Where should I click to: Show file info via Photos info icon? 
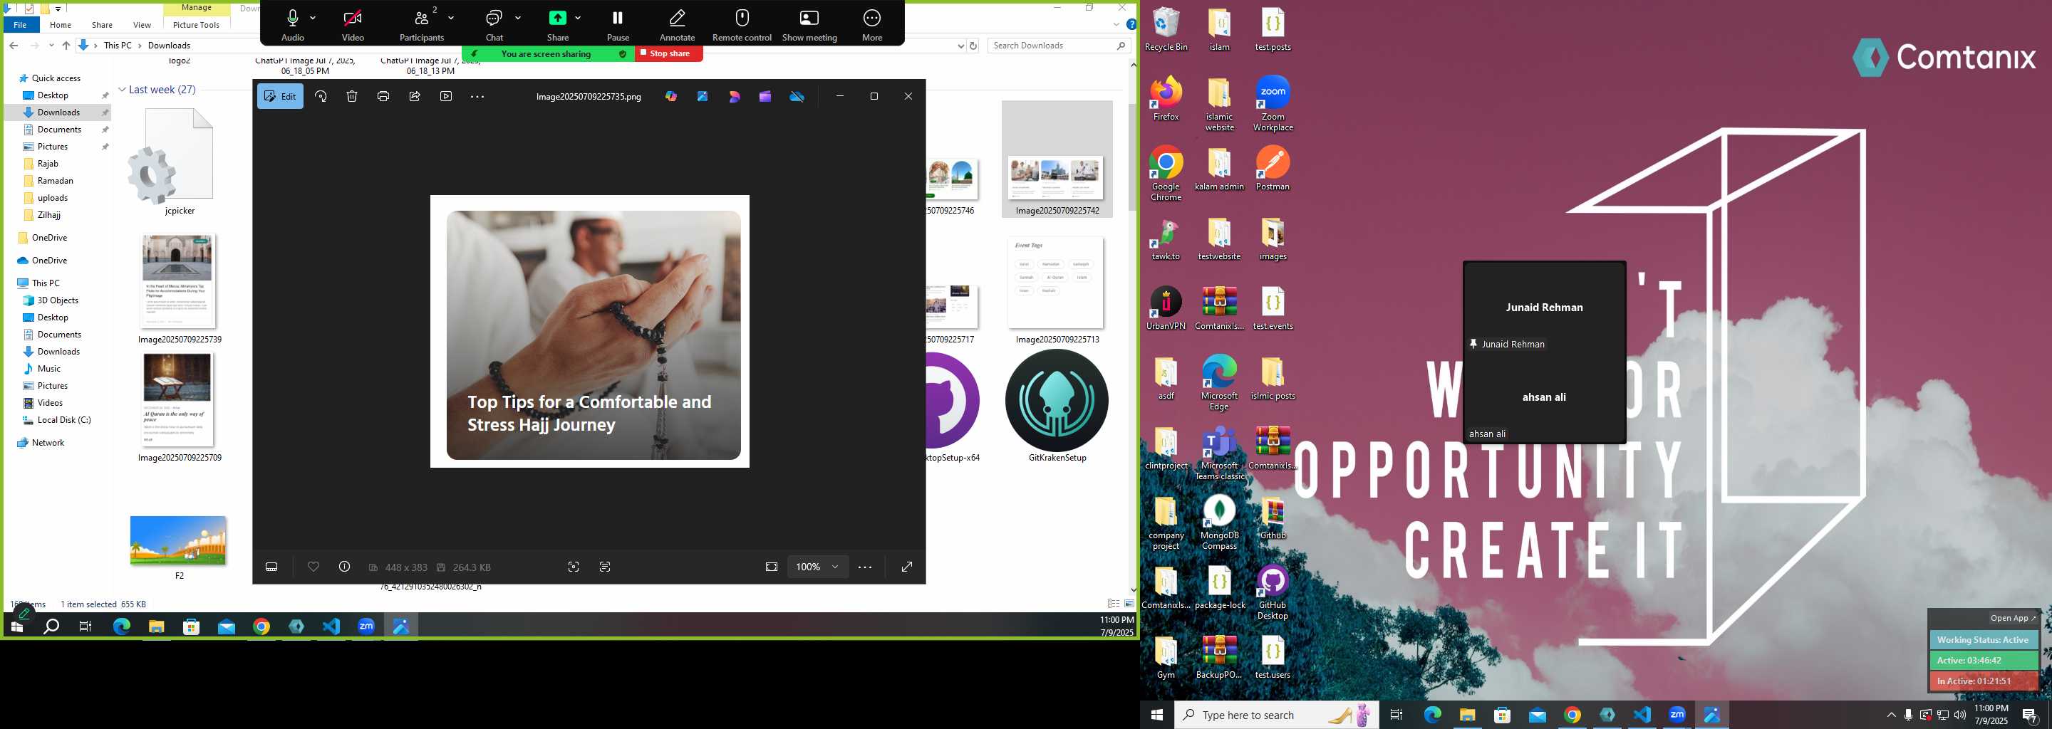pyautogui.click(x=345, y=567)
